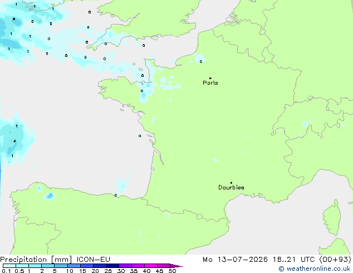Choose the 20–25 mm dark blue swatch
Viewport: 353px width, 273px height.
[x=100, y=266]
